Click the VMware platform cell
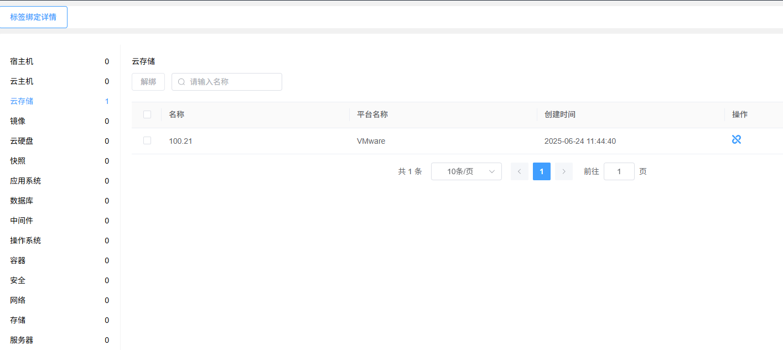Screen dimensions: 783x350 371,141
